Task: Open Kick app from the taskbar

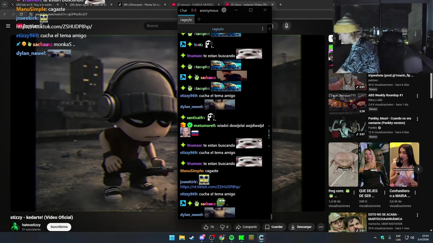Action: click(241, 238)
